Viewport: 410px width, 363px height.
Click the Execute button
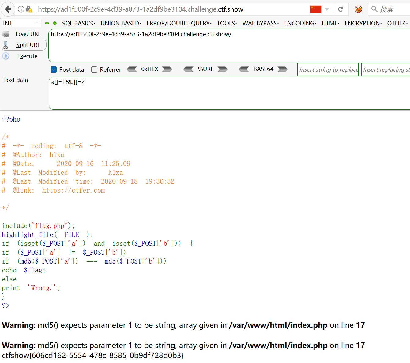tap(27, 56)
